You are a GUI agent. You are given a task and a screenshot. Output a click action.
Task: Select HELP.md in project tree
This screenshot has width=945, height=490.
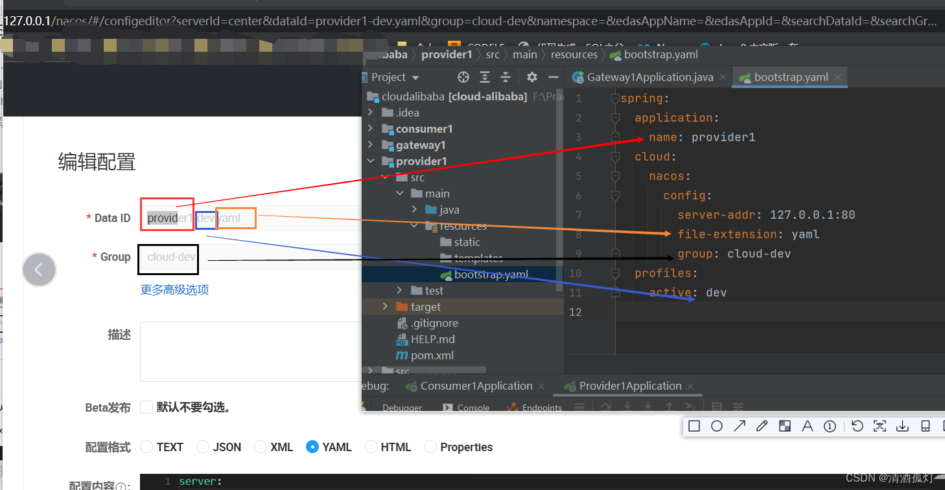click(425, 339)
